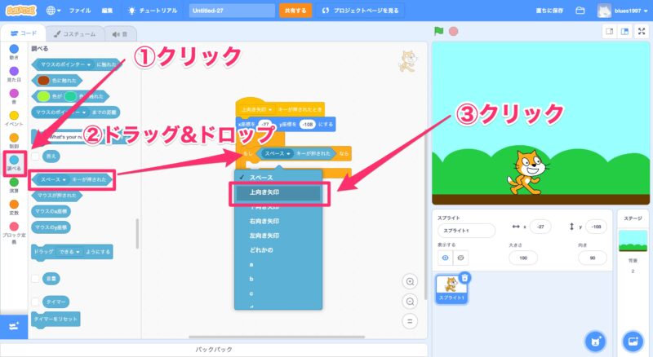Open the add extension button
Viewport: 653px width, 357px height.
point(13,326)
